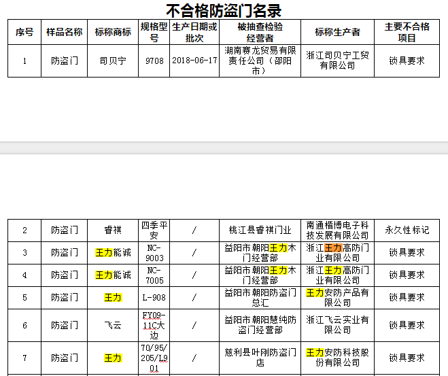This screenshot has width=448, height=376.
Task: Click 王力能诚 in row 4
Action: (x=113, y=275)
